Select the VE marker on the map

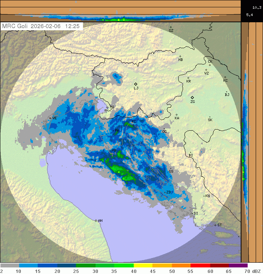tap(50, 118)
